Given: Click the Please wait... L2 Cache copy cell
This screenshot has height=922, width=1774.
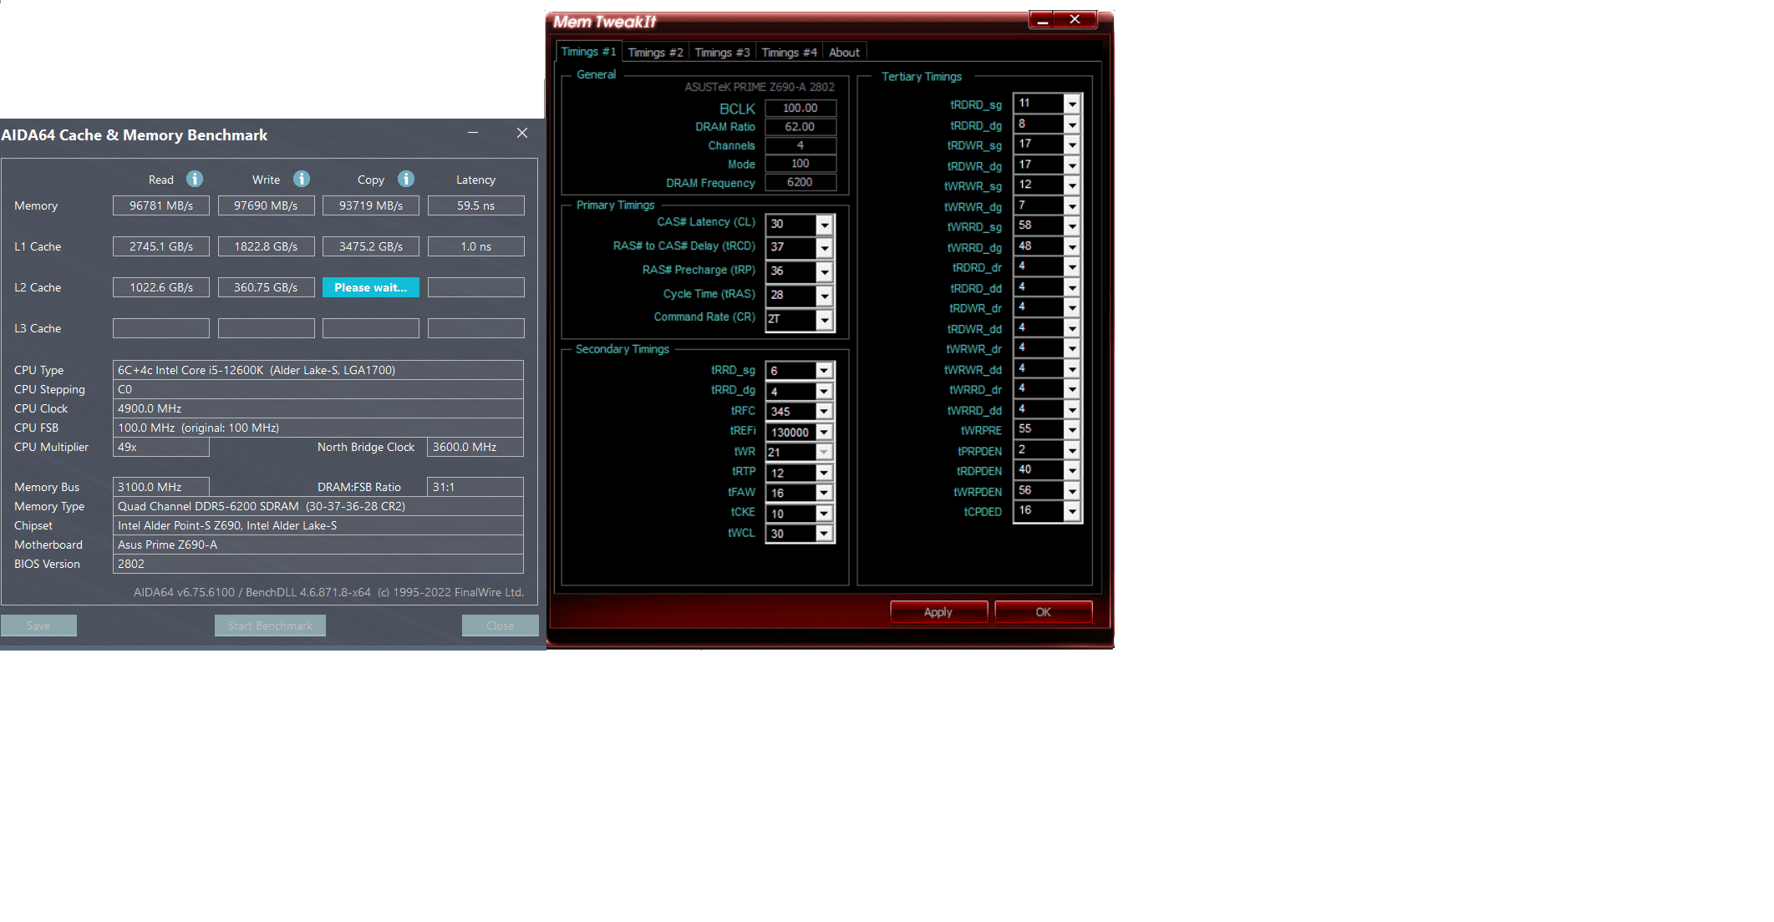Looking at the screenshot, I should (x=371, y=287).
